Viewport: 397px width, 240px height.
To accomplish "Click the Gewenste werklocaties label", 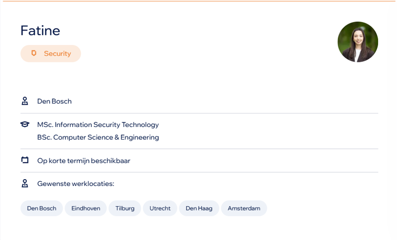I will pyautogui.click(x=76, y=184).
